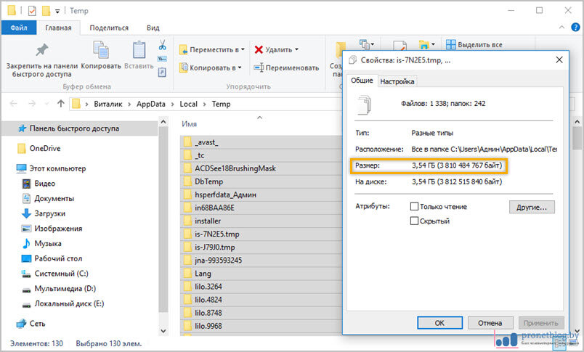Click the Up arrow navigation button
Viewport: 584px width, 352px height.
[61, 104]
